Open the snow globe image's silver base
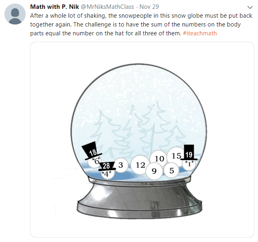 coord(140,198)
